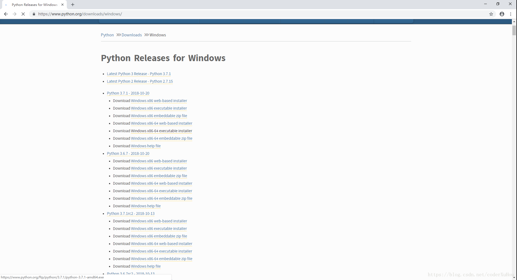Image resolution: width=517 pixels, height=280 pixels.
Task: Open Python 3.7.1rc2 - 2018-10-13 release link
Action: click(131, 213)
